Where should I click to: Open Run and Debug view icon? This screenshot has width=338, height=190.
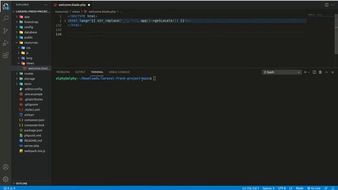pyautogui.click(x=6, y=43)
